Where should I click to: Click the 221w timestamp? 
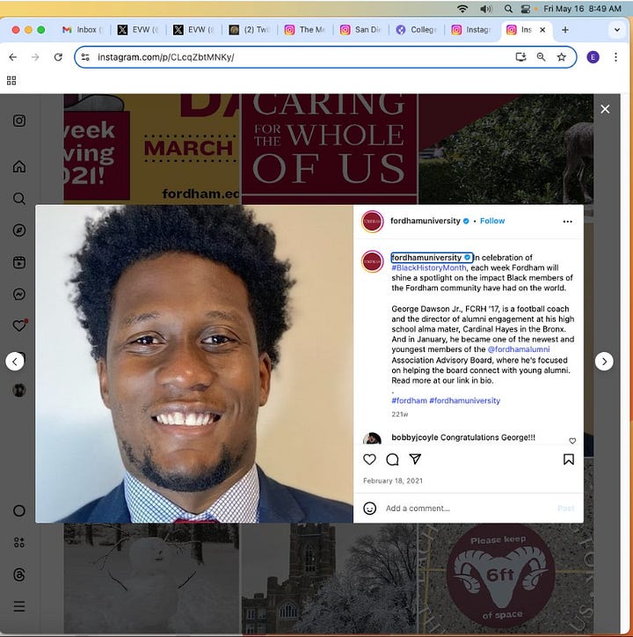pos(400,414)
